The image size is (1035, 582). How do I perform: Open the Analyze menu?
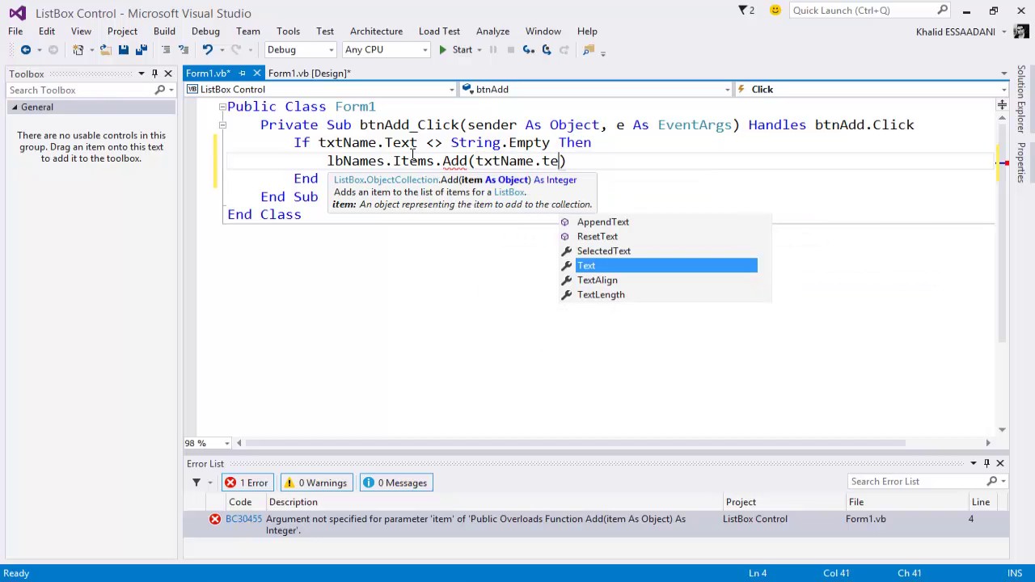pyautogui.click(x=492, y=32)
